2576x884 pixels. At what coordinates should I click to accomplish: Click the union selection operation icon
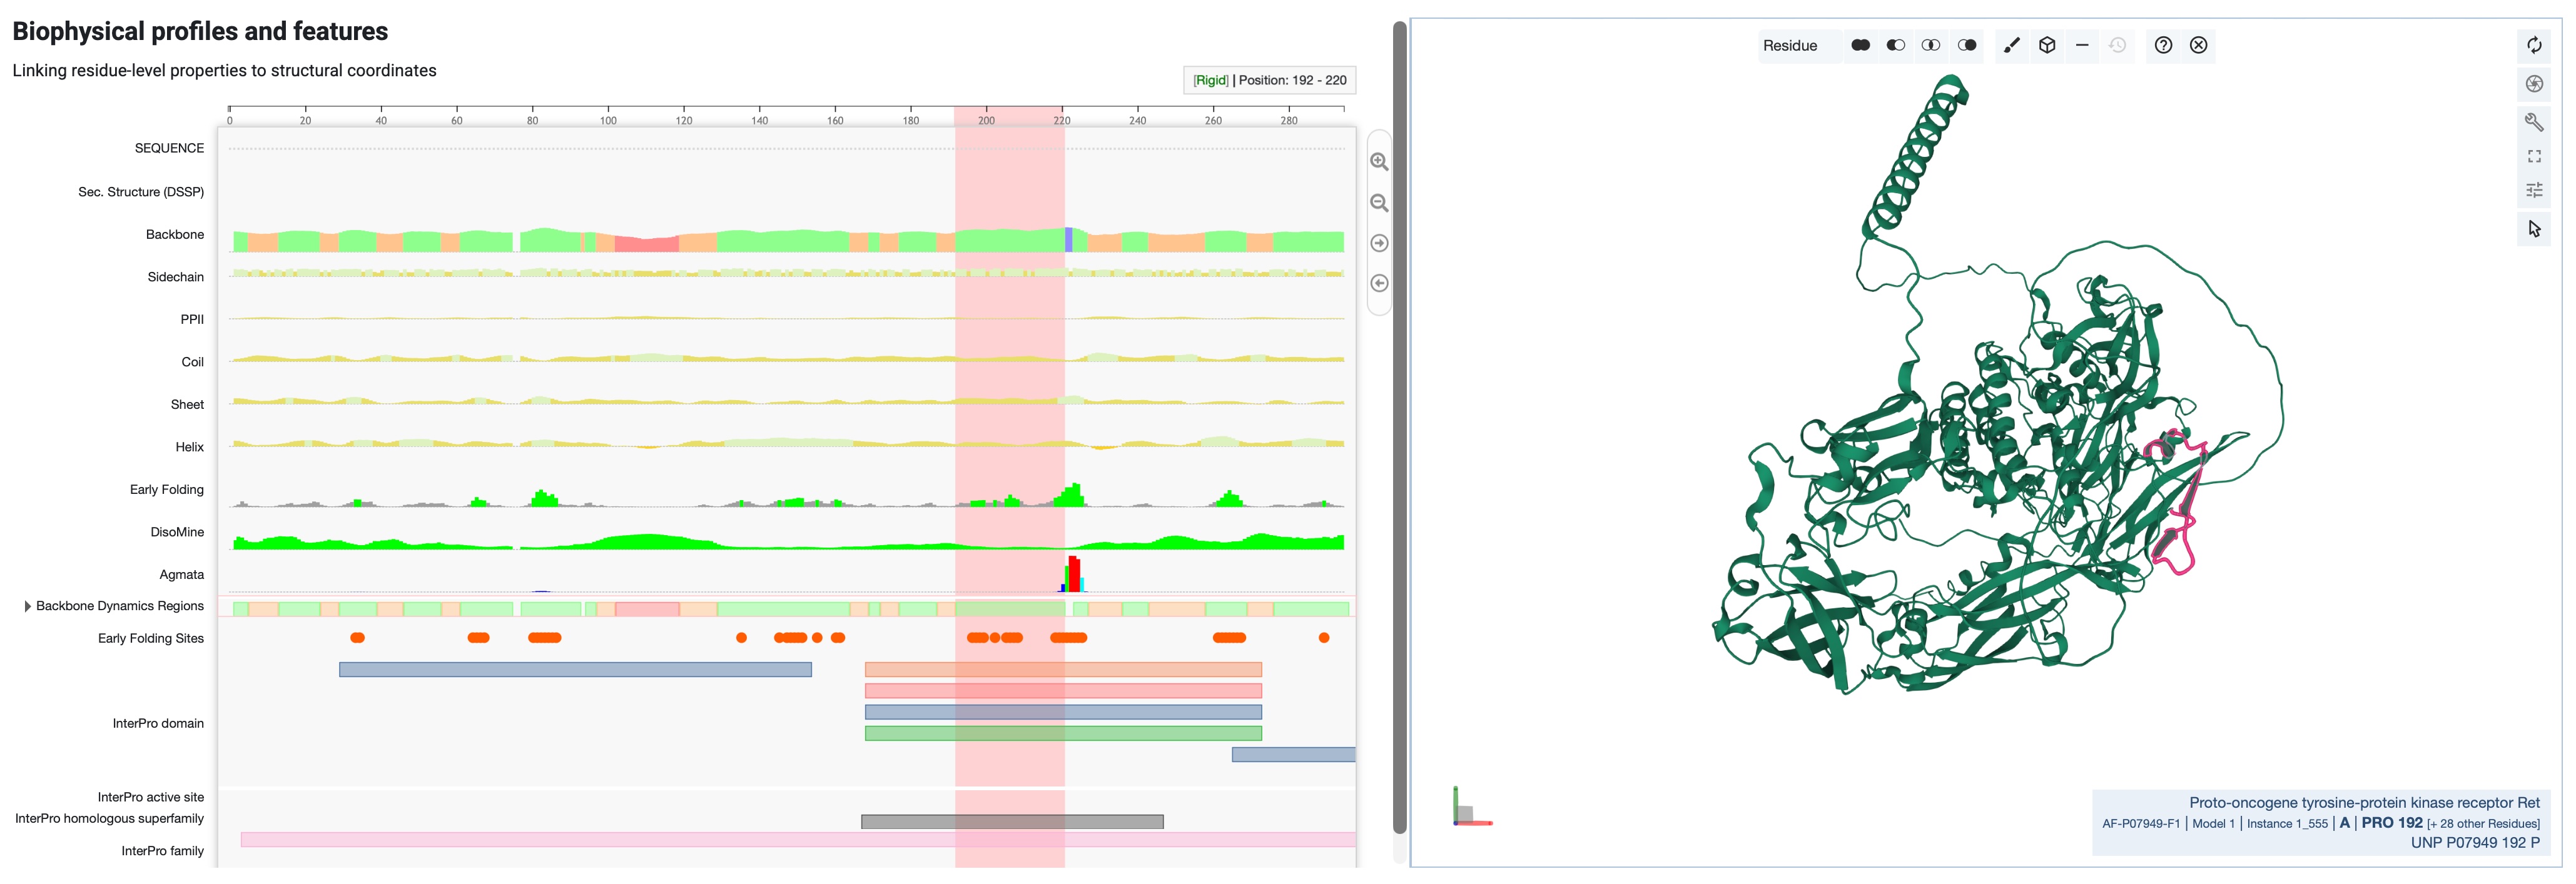(x=1860, y=45)
